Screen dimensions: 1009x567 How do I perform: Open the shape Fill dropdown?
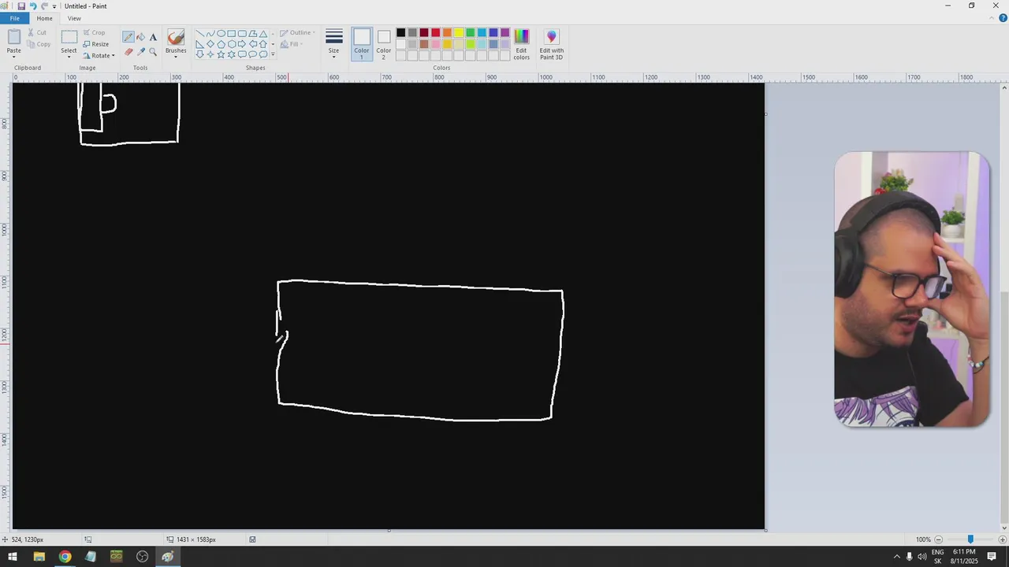pos(292,44)
